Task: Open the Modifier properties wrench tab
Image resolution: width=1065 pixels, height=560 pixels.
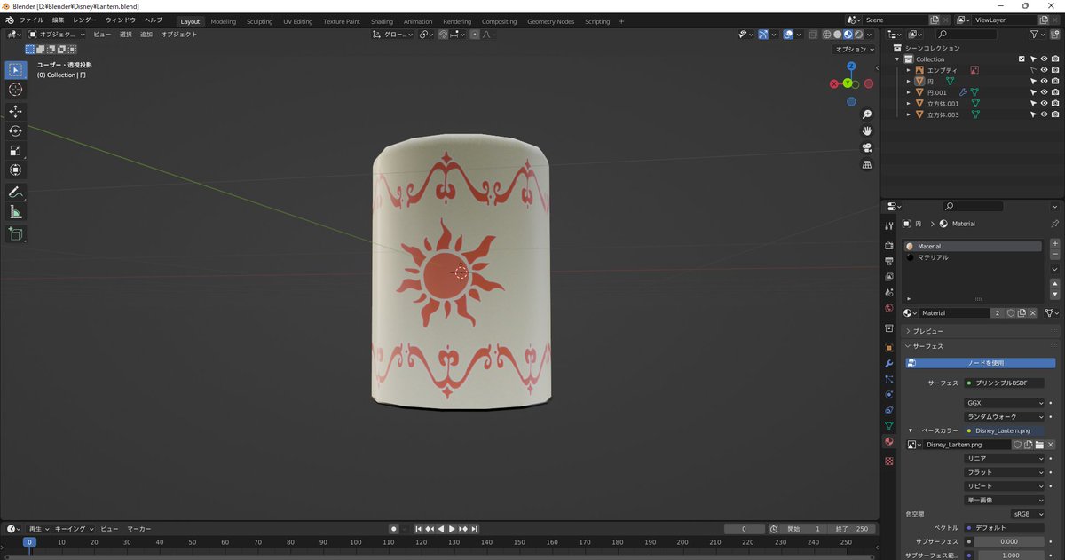Action: click(888, 364)
